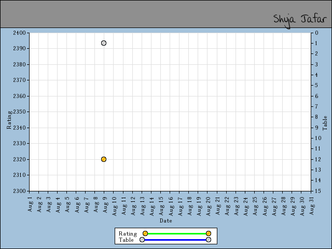Click the blue Table legend line
Screen dimensions: 332x249
coord(175,240)
